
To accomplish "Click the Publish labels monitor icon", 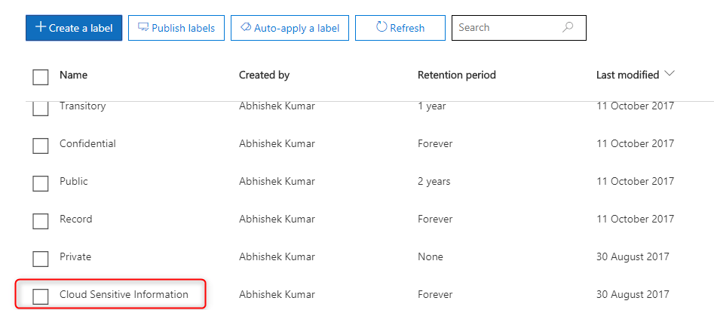I will click(x=143, y=27).
